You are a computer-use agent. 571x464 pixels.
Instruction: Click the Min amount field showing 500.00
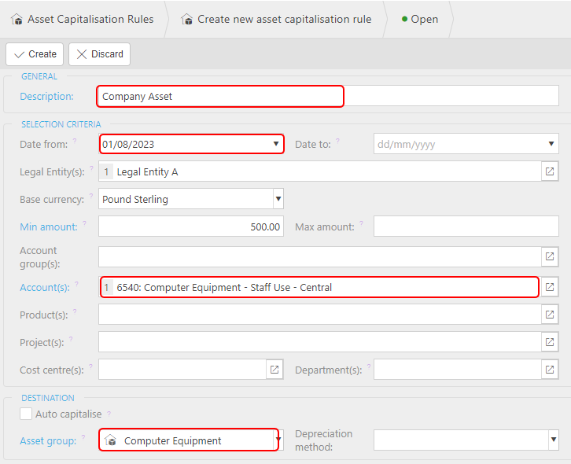(191, 226)
